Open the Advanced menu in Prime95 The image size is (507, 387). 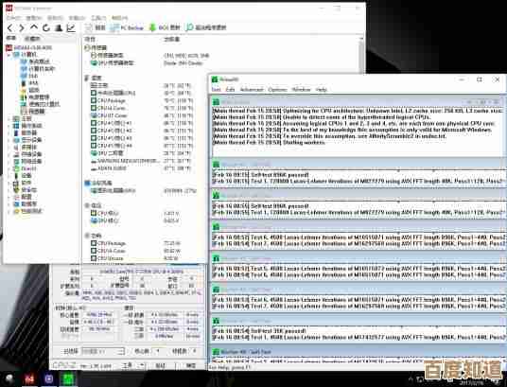point(252,89)
